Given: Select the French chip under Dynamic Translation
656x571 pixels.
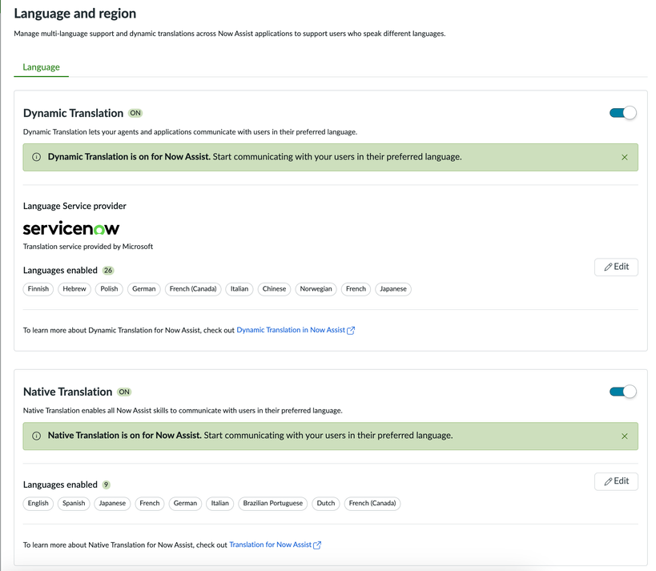Looking at the screenshot, I should (x=356, y=289).
